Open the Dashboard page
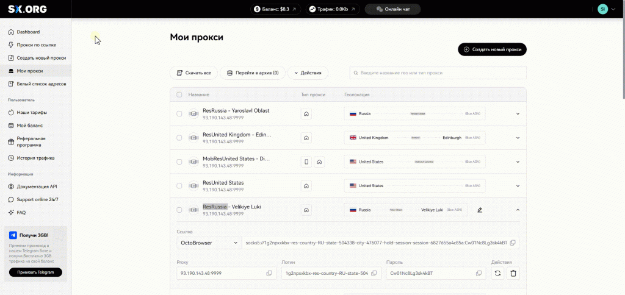The width and height of the screenshot is (625, 295). [28, 32]
